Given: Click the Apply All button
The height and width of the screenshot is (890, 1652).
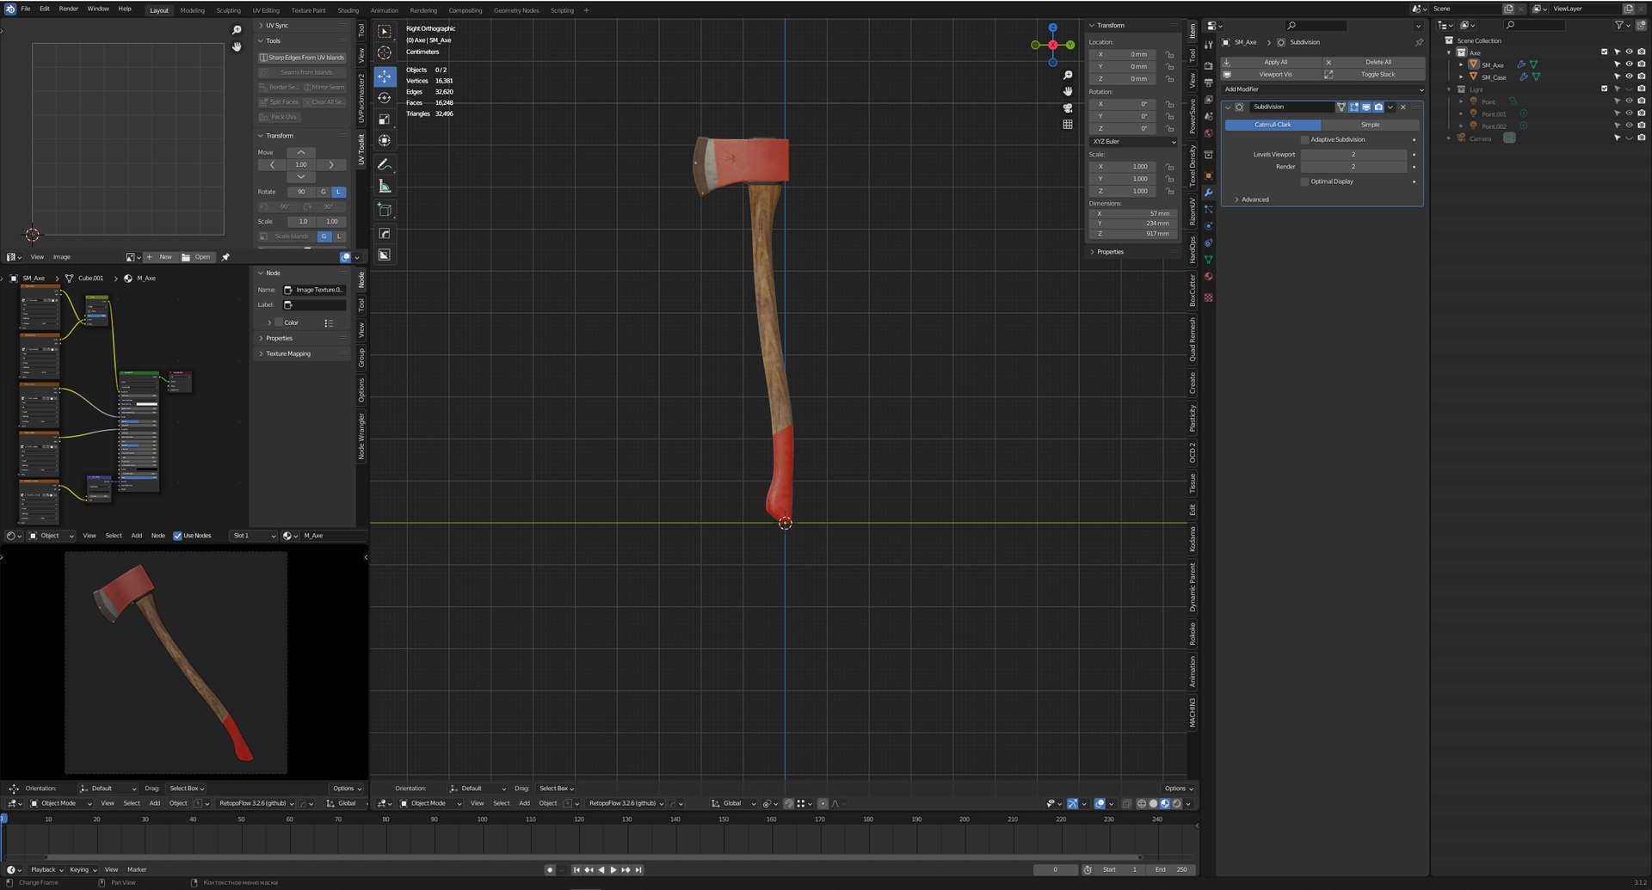Looking at the screenshot, I should tap(1270, 63).
